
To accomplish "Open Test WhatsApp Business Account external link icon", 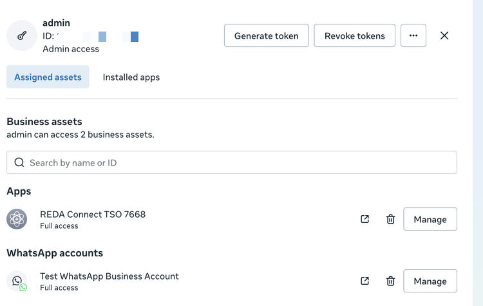I will coord(365,281).
